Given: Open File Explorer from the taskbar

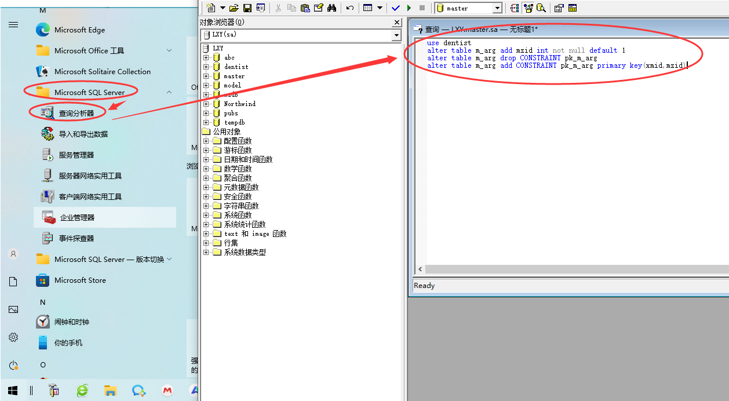Looking at the screenshot, I should [x=110, y=391].
